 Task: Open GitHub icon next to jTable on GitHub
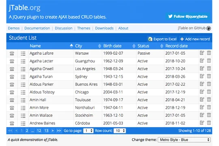(209, 28)
